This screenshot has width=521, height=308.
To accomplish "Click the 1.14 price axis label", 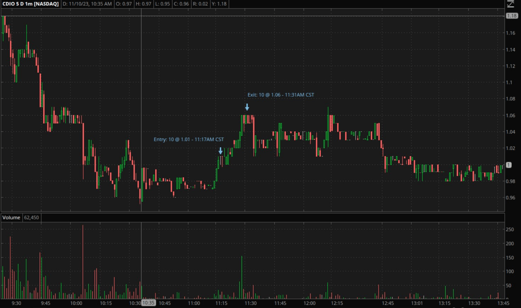I will point(511,50).
